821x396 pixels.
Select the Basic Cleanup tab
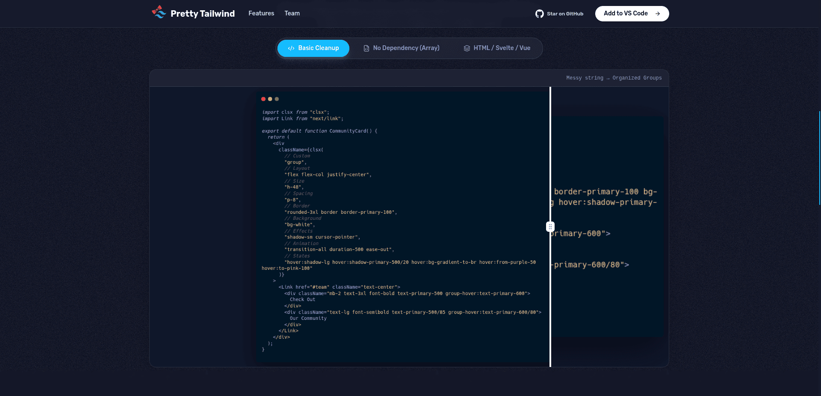pos(313,48)
